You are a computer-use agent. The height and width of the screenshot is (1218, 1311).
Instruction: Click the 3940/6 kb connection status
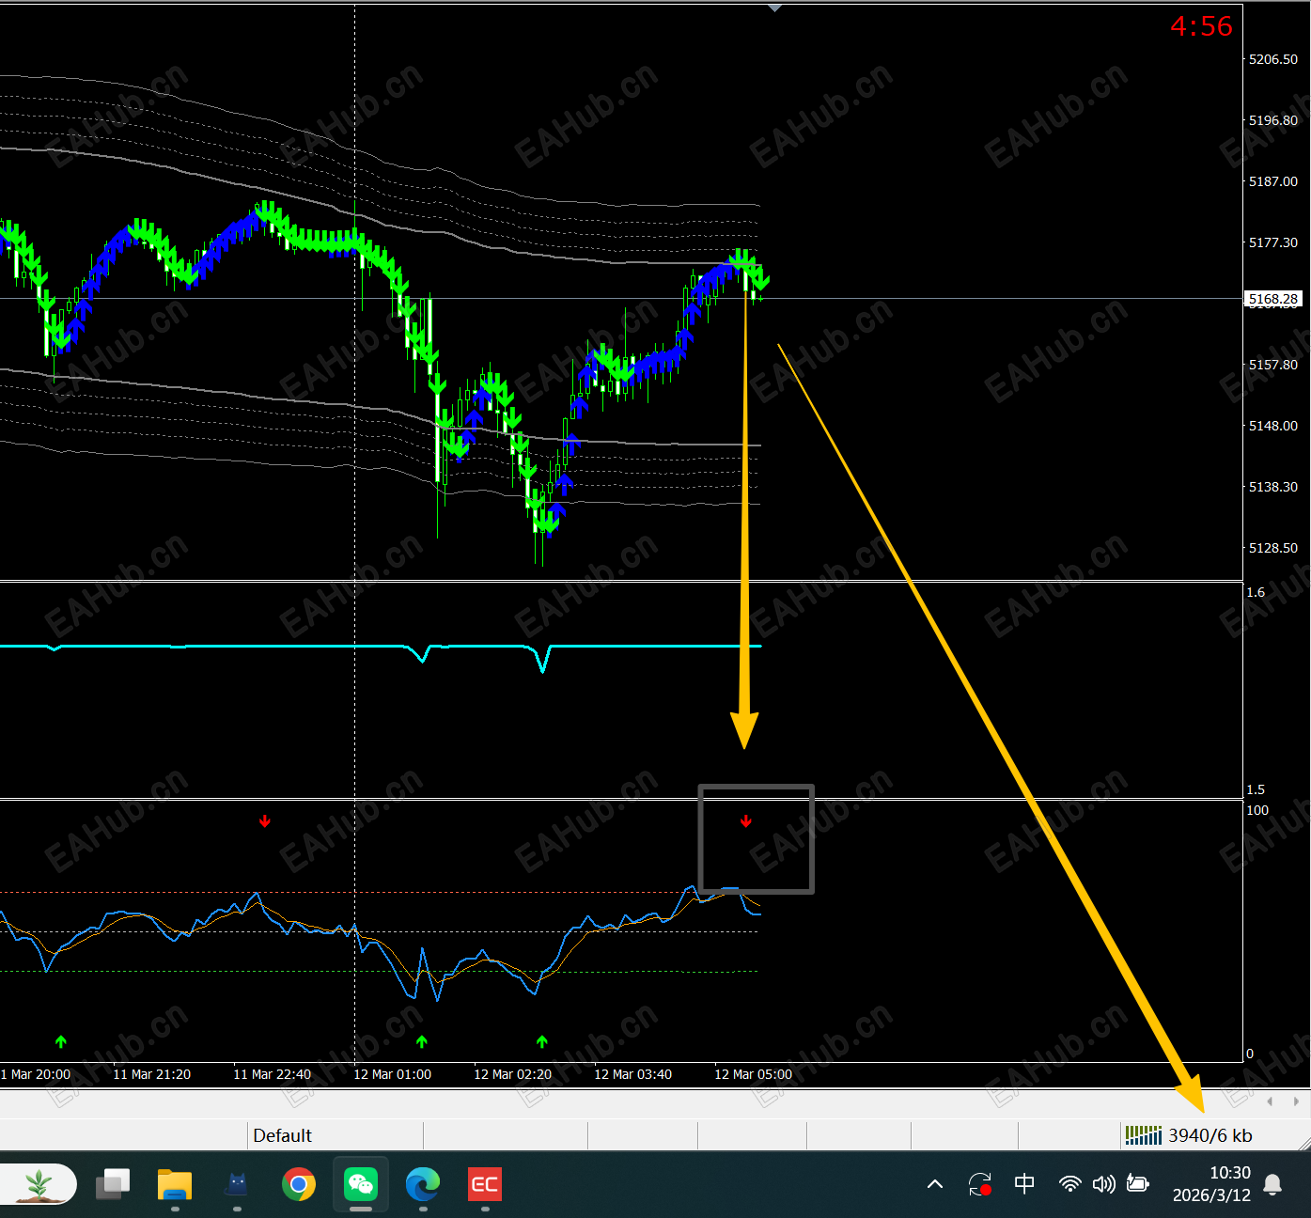coord(1210,1135)
